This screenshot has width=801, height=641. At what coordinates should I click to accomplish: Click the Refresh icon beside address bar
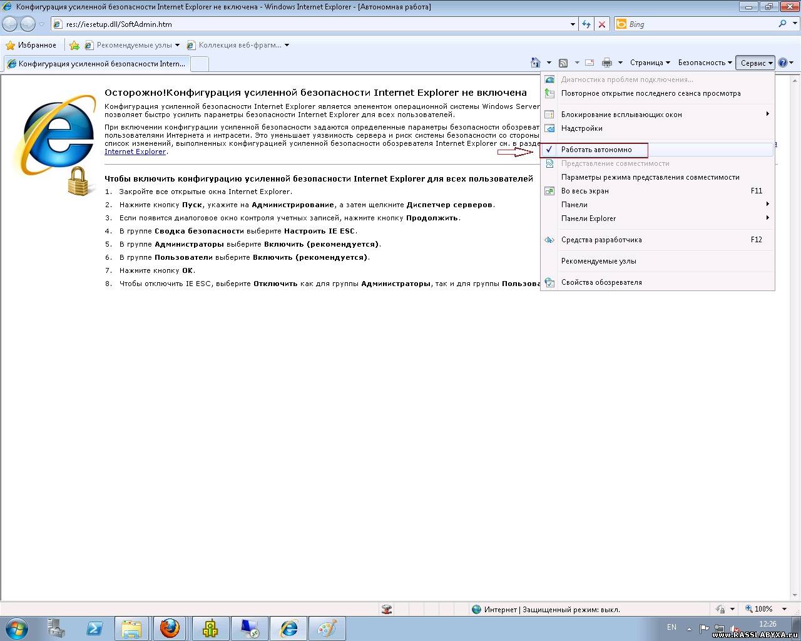[586, 24]
